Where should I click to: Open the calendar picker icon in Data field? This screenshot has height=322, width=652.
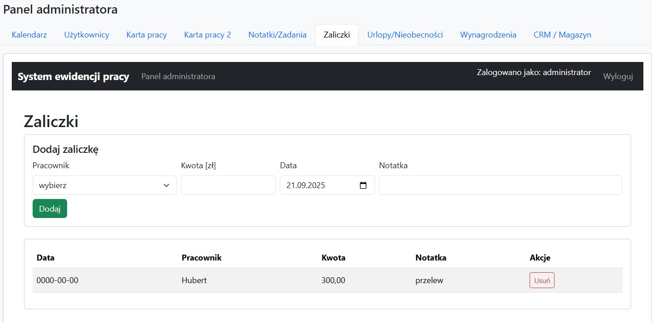[x=363, y=185]
